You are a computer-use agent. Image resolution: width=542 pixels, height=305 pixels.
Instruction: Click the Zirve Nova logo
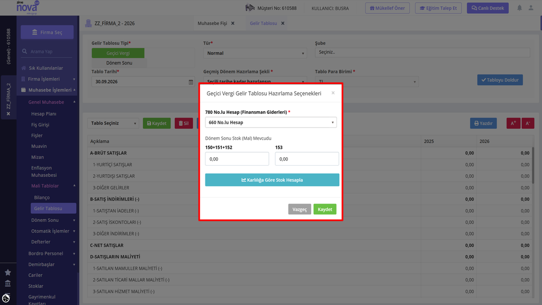(28, 7)
